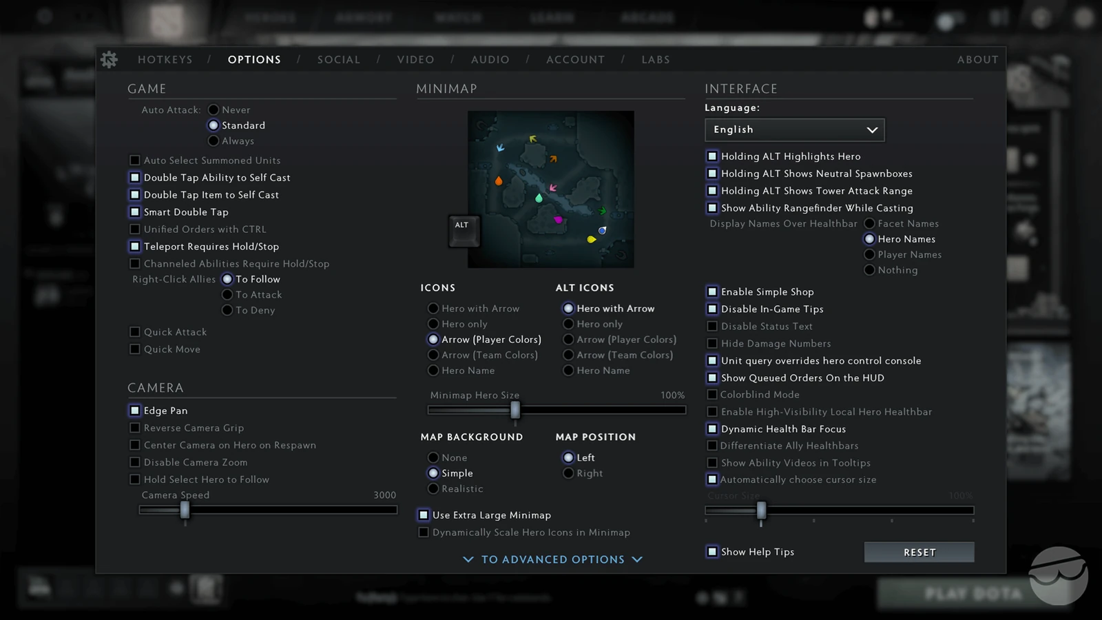
Task: Toggle Teleport Requires Hold/Stop
Action: [135, 247]
